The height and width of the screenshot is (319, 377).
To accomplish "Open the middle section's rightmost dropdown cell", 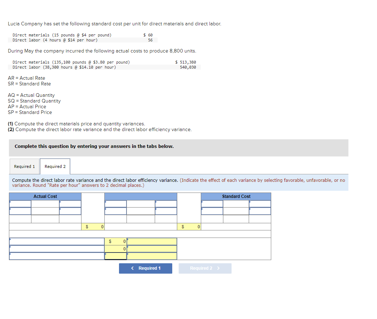I will click(166, 204).
